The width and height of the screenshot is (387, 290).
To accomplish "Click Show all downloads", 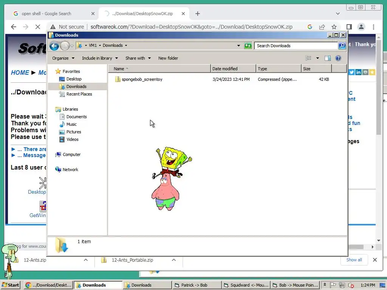I will coord(354,260).
